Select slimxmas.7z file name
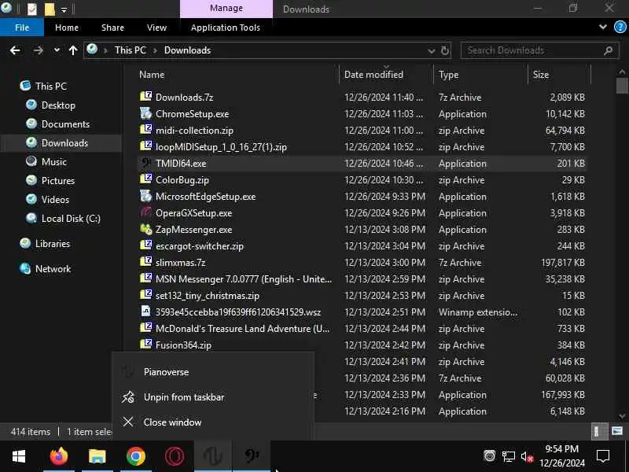This screenshot has width=629, height=472. point(181,263)
